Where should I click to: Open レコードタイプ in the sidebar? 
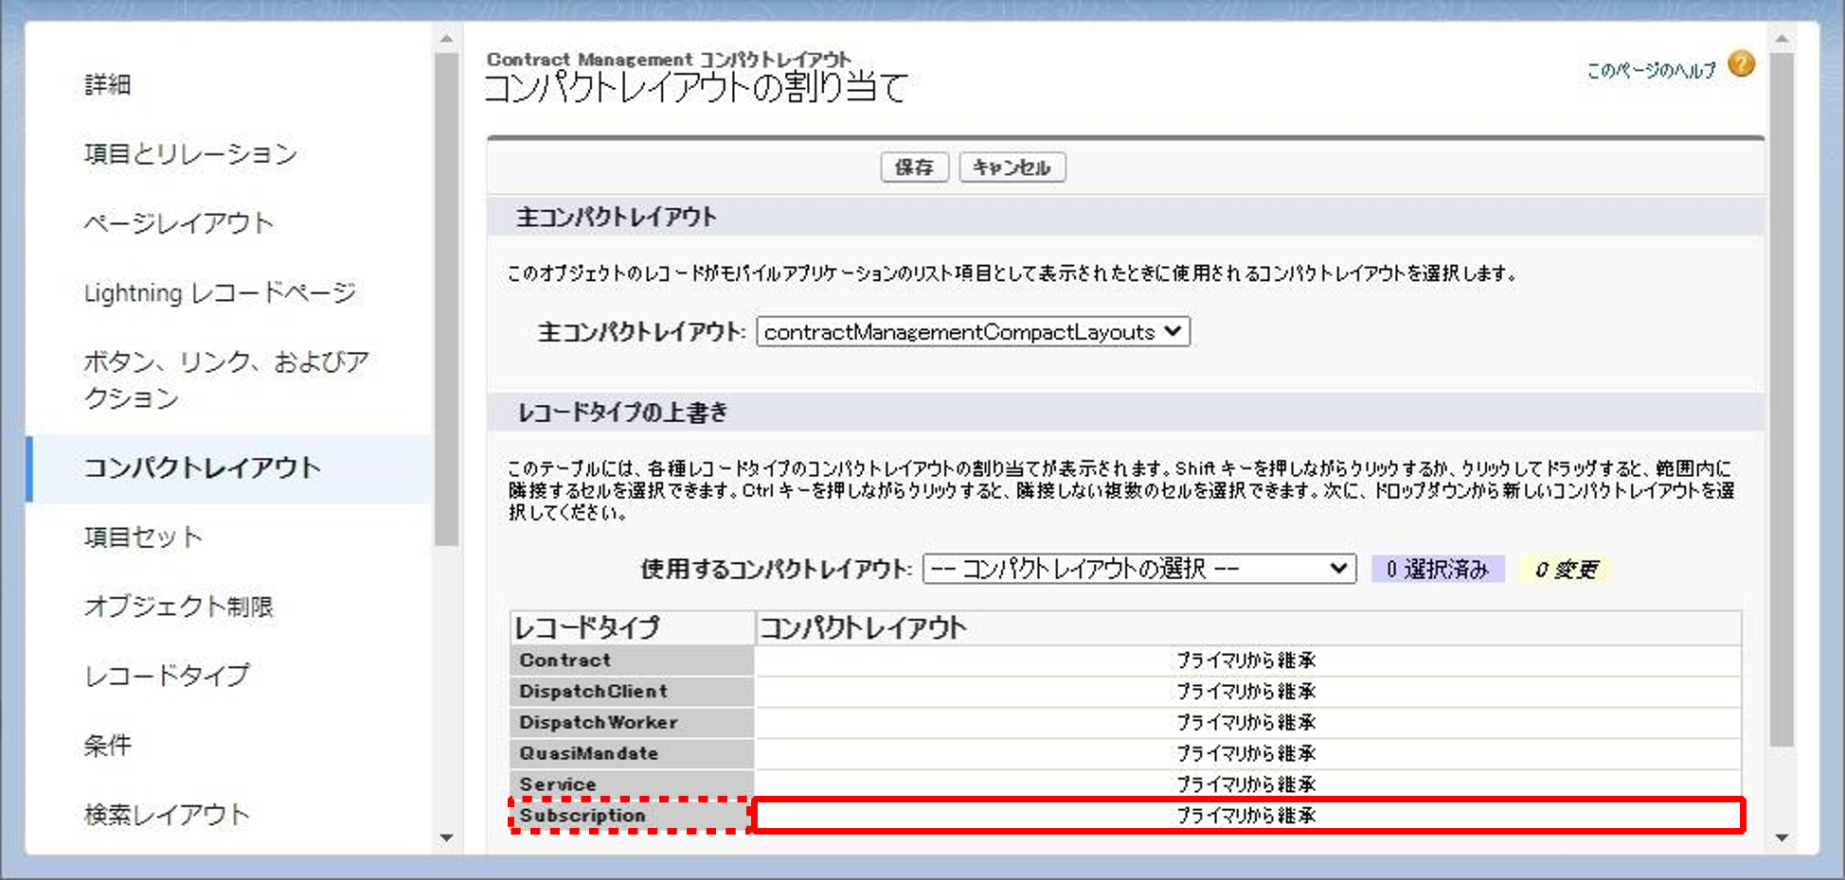pos(167,676)
